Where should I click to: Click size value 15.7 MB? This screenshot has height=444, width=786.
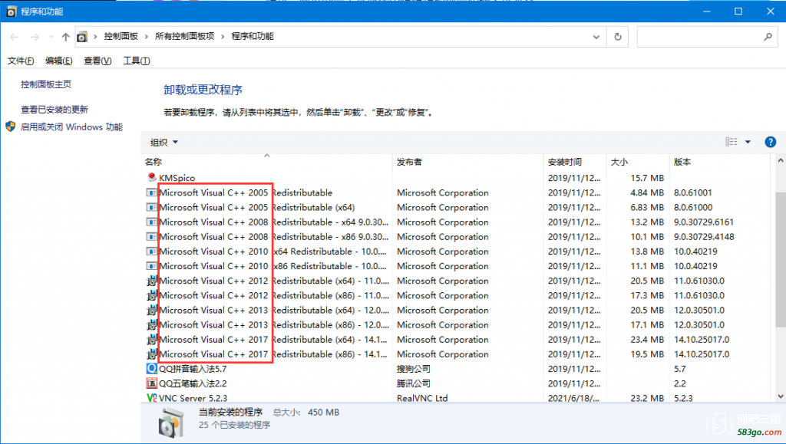[647, 178]
